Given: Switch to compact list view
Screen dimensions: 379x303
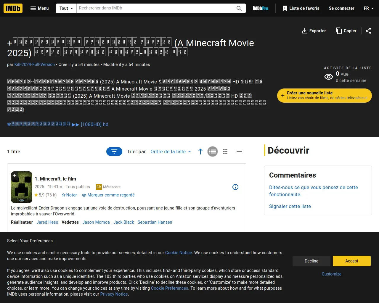Looking at the screenshot, I should pos(239,151).
